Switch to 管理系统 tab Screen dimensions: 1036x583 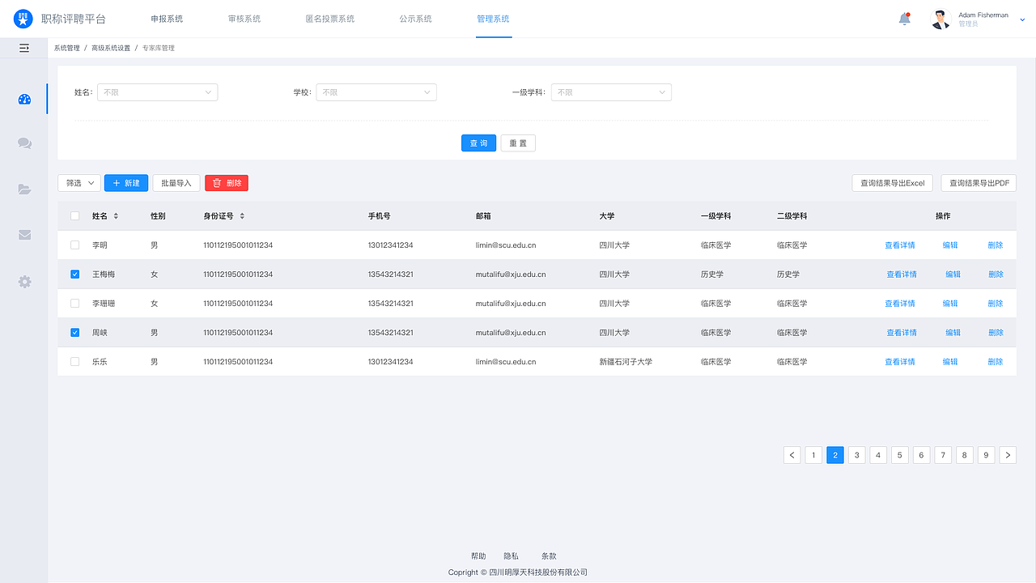494,19
